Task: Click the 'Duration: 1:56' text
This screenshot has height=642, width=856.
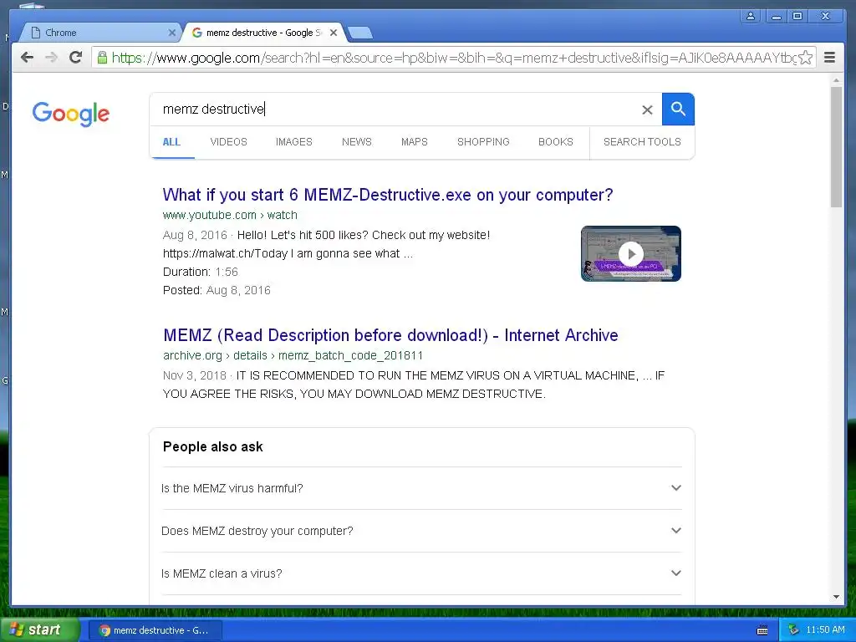Action: pos(201,272)
